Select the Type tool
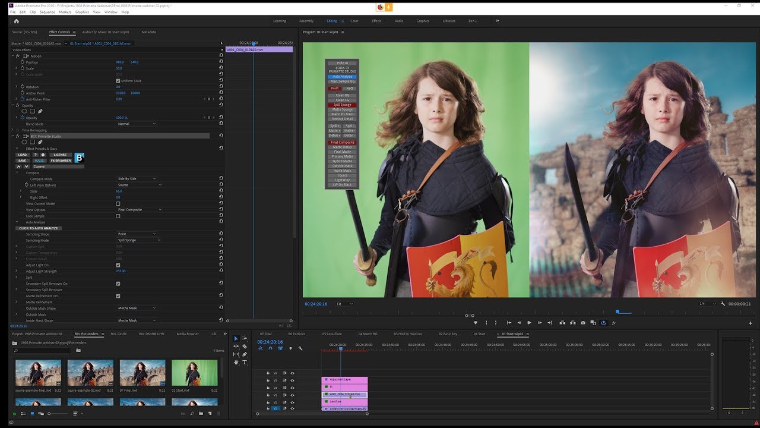The height and width of the screenshot is (428, 760). click(x=244, y=362)
